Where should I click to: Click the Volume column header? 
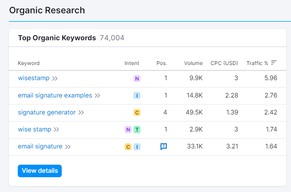[x=193, y=63]
